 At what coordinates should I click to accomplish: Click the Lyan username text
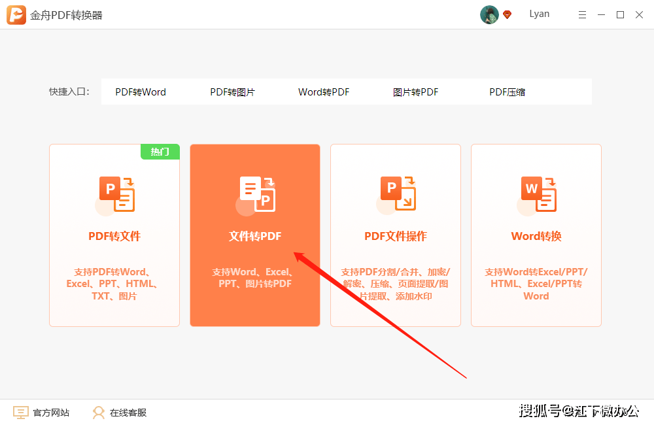click(540, 14)
